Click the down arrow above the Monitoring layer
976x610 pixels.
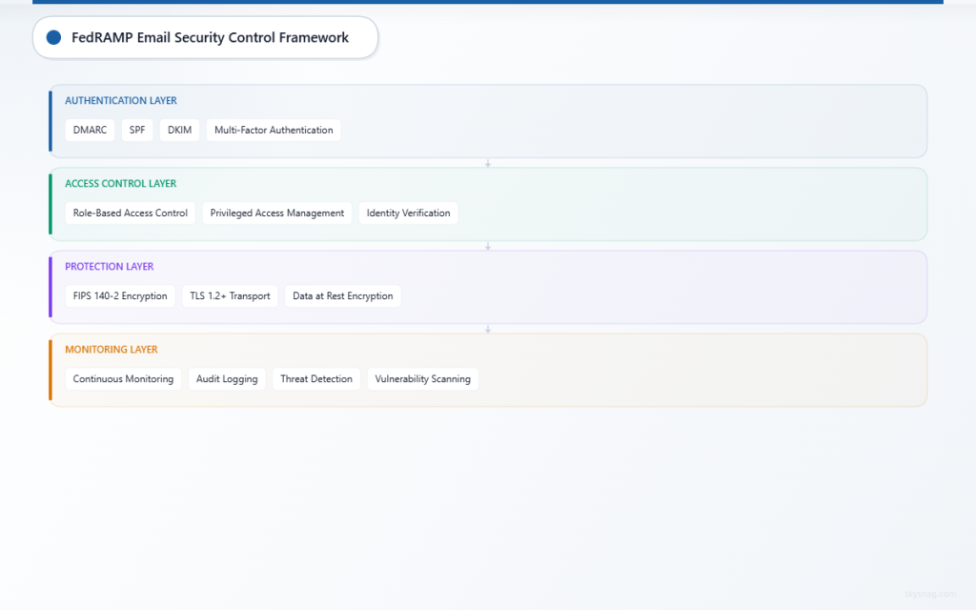[488, 328]
